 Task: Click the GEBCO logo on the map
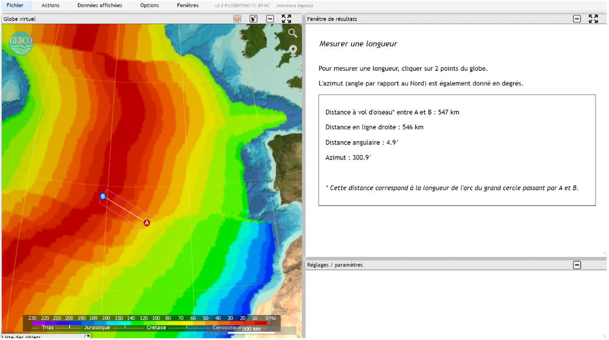[21, 43]
